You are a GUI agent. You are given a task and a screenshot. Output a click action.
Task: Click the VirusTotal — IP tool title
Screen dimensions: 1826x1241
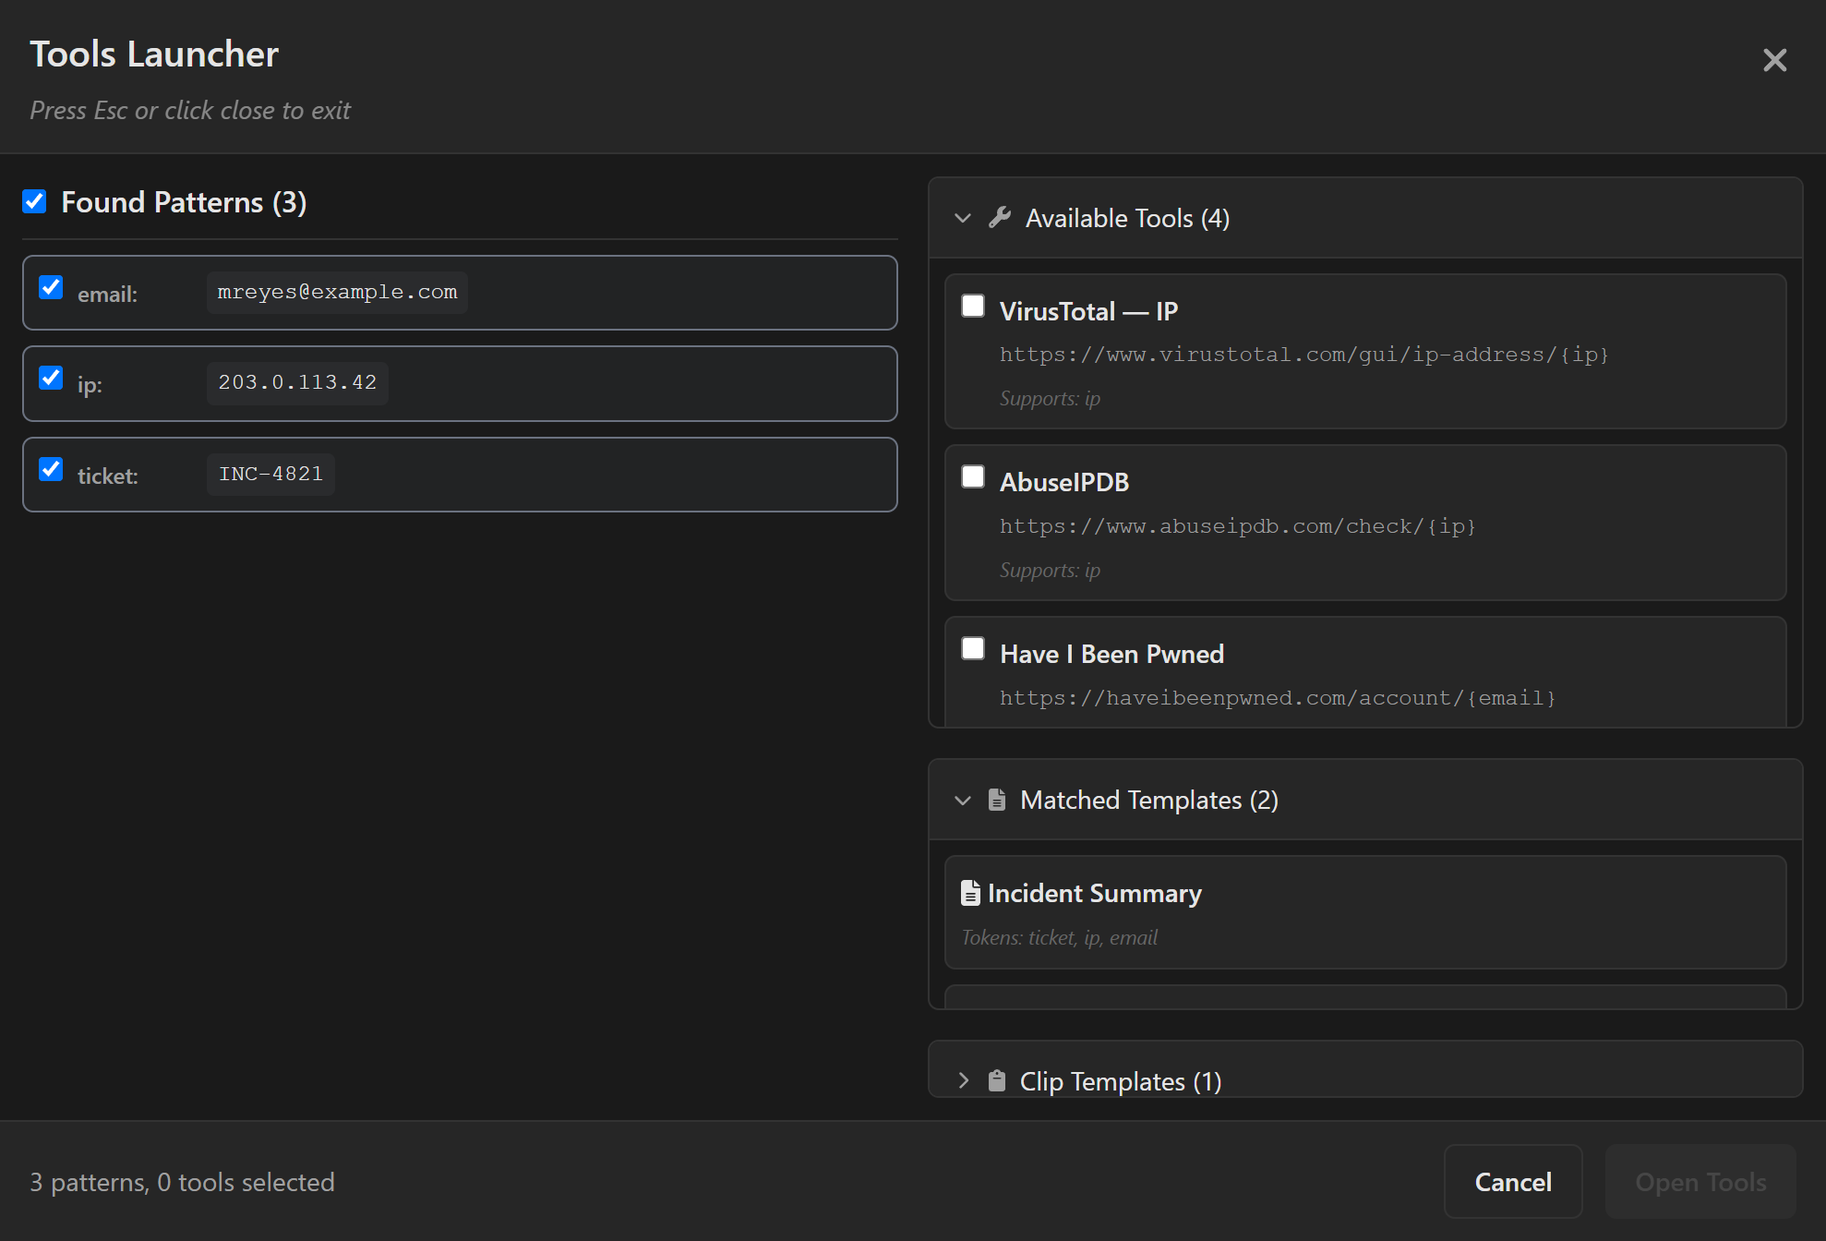[1089, 311]
